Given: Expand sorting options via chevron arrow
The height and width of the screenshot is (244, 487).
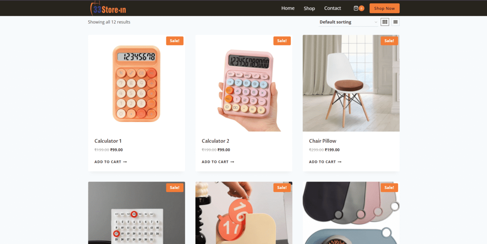Looking at the screenshot, I should click(x=376, y=22).
